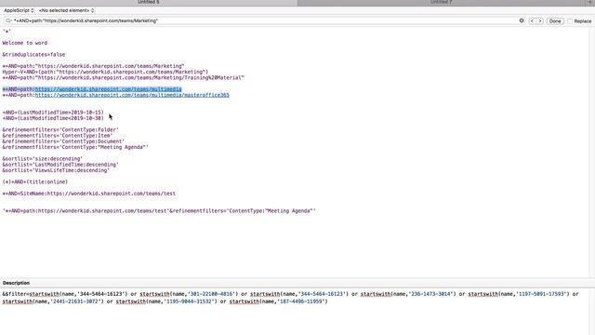Click the sortlist 'size:descending' line

click(43, 159)
